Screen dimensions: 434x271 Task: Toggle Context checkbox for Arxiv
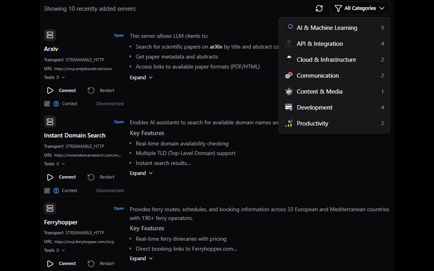pos(47,104)
